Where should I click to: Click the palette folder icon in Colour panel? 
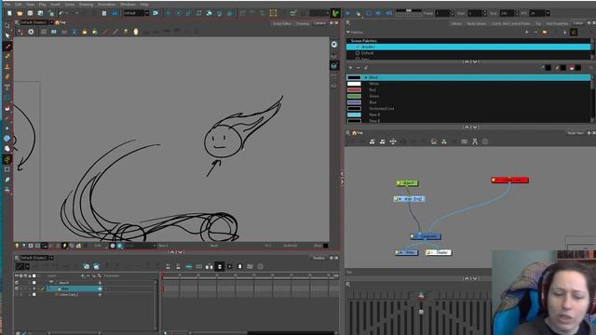tap(545, 33)
